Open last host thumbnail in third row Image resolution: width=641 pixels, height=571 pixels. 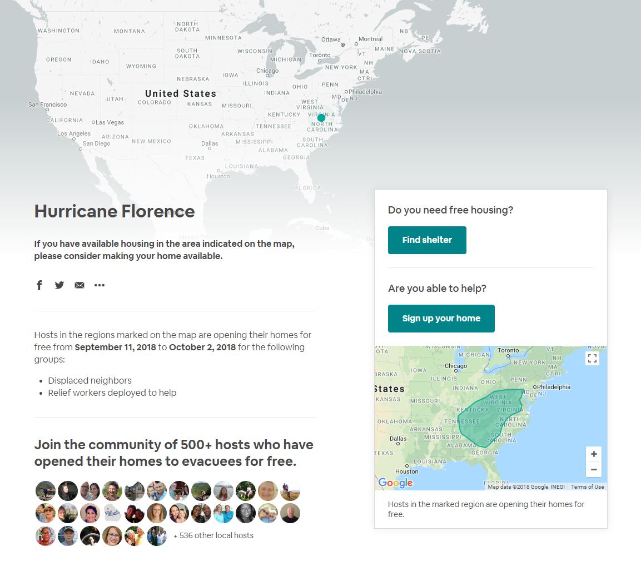(157, 536)
